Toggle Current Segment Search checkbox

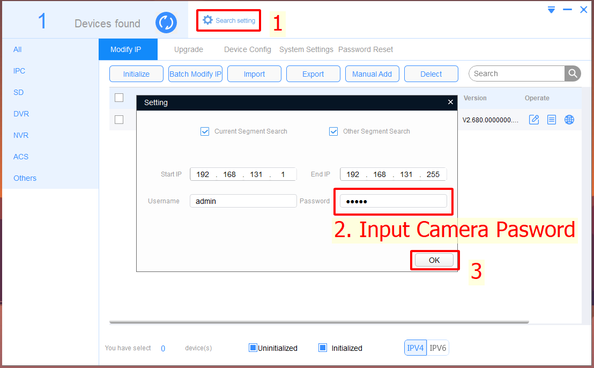click(205, 131)
